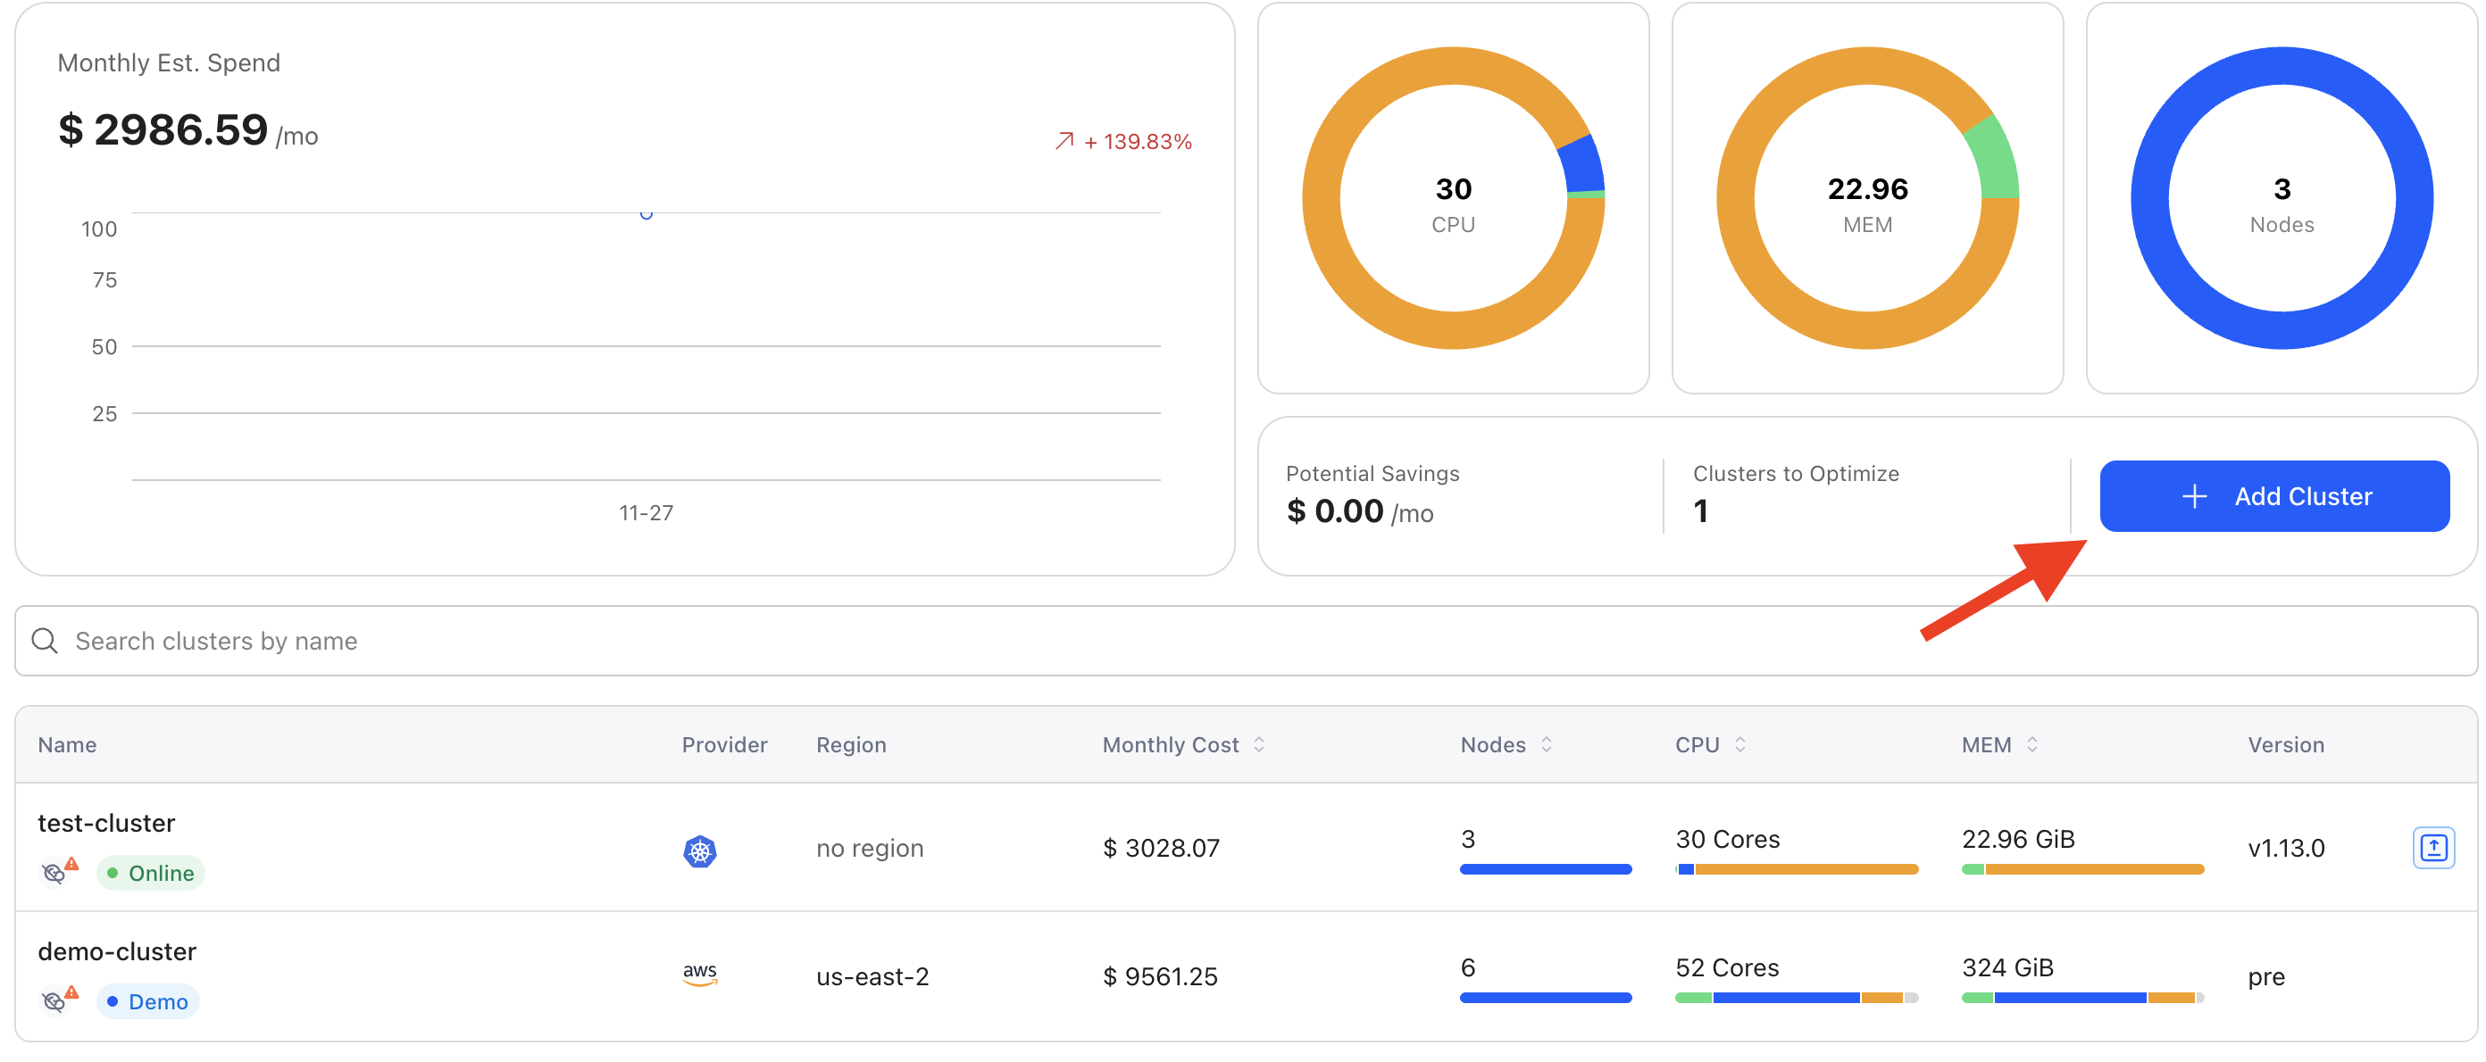Click the plus icon in Add Cluster
The image size is (2486, 1062).
(x=2194, y=496)
